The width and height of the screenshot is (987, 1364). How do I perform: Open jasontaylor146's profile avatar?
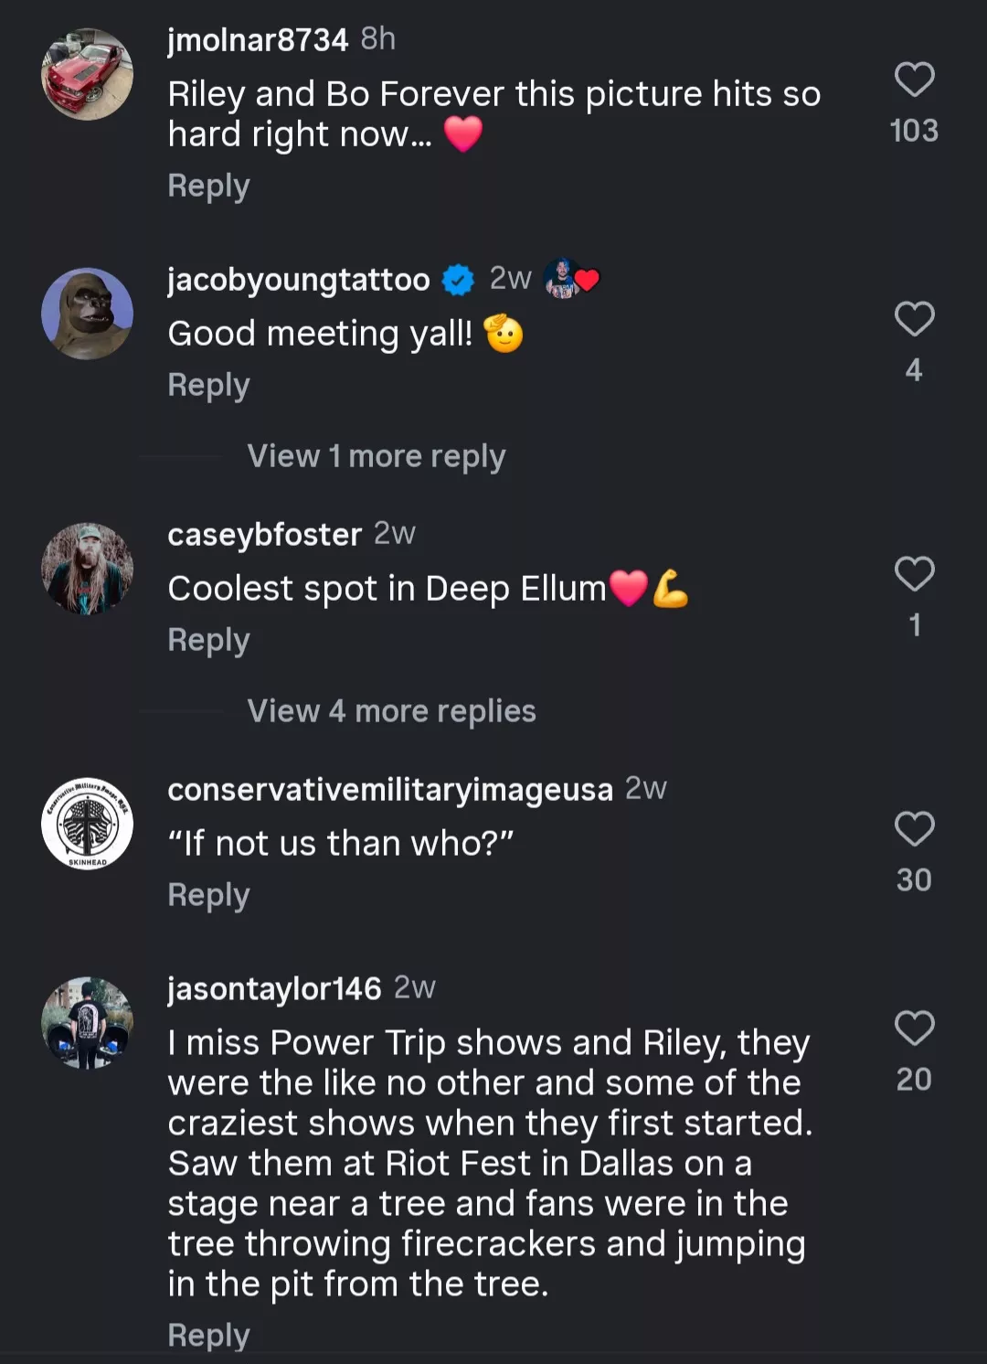(x=87, y=1023)
